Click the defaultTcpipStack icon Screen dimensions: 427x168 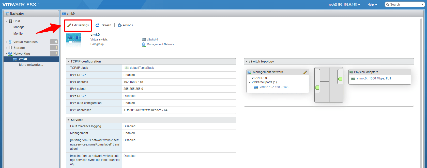point(127,68)
